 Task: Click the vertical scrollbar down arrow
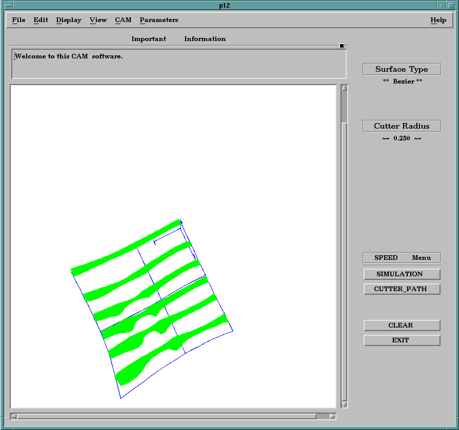(344, 404)
